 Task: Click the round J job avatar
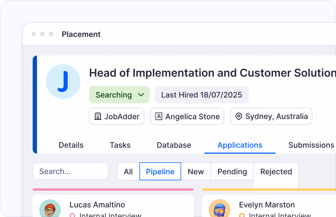[x=63, y=81]
